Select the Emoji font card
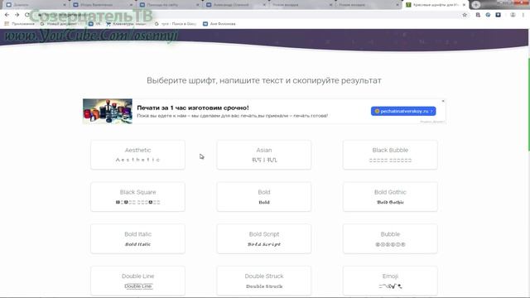The image size is (530, 298). pos(390,281)
